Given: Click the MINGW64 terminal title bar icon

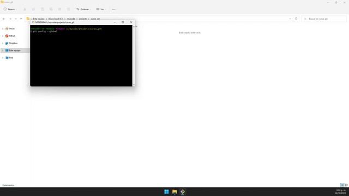Looking at the screenshot, I should point(33,22).
